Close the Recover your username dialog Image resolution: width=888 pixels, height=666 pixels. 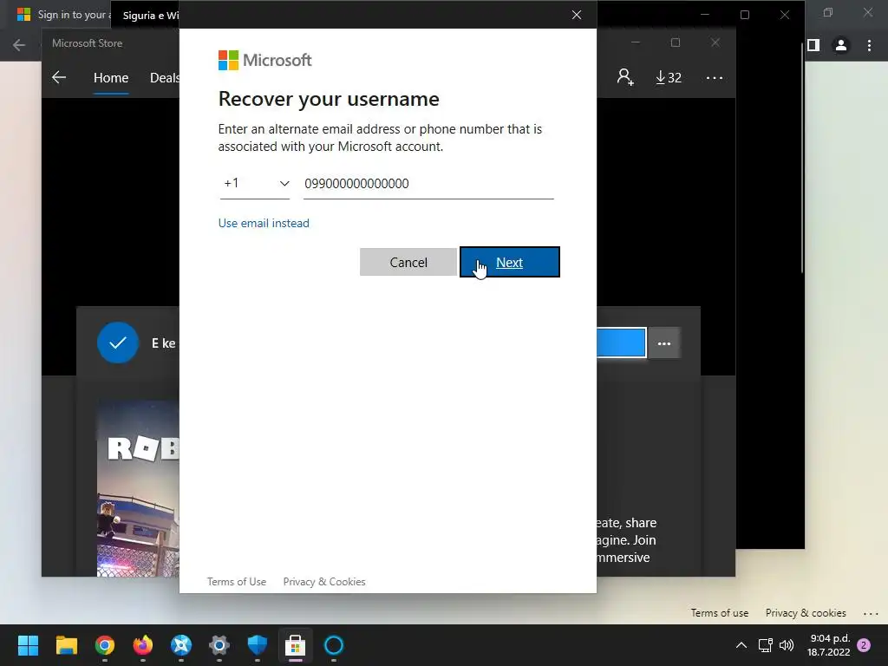(577, 15)
